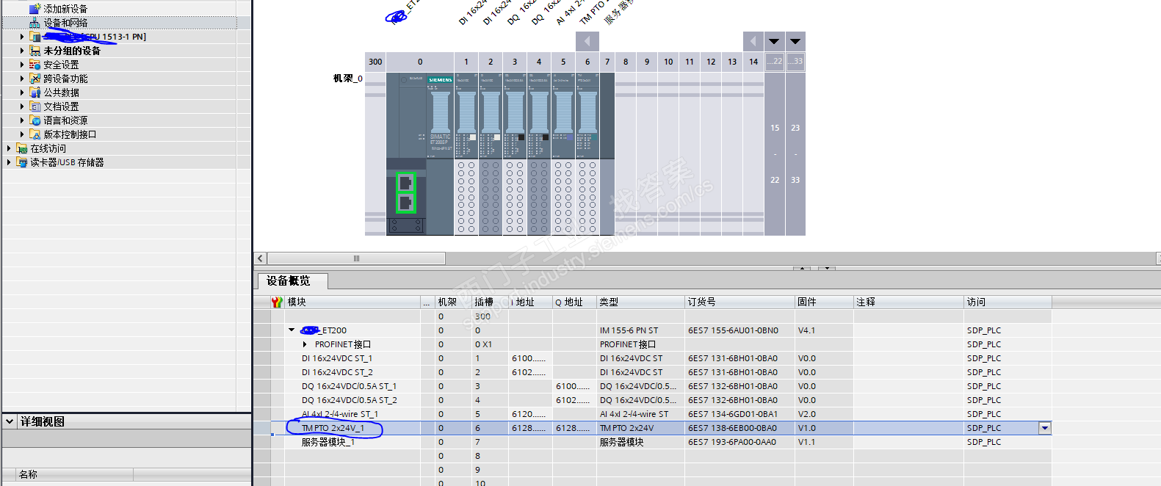
Task: Select the DI 16x24VDC ST_2 row
Action: point(653,372)
